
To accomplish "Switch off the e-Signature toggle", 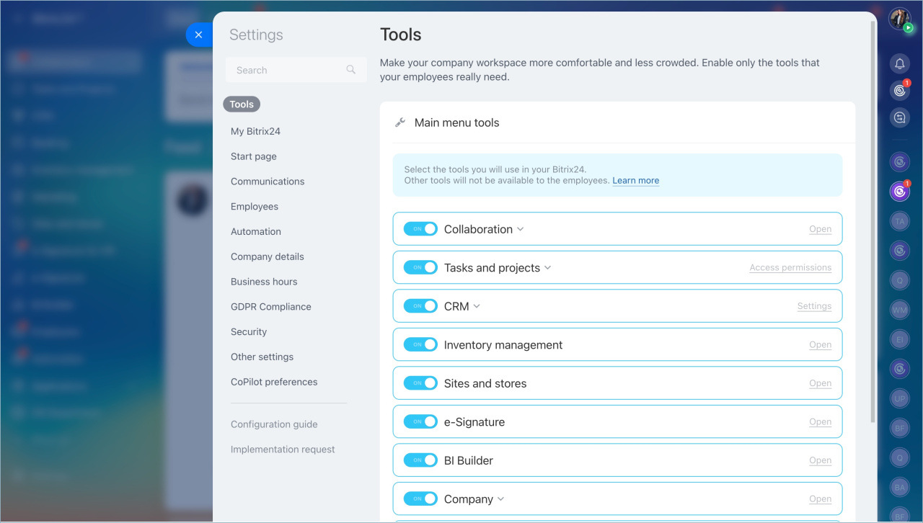I will click(420, 422).
